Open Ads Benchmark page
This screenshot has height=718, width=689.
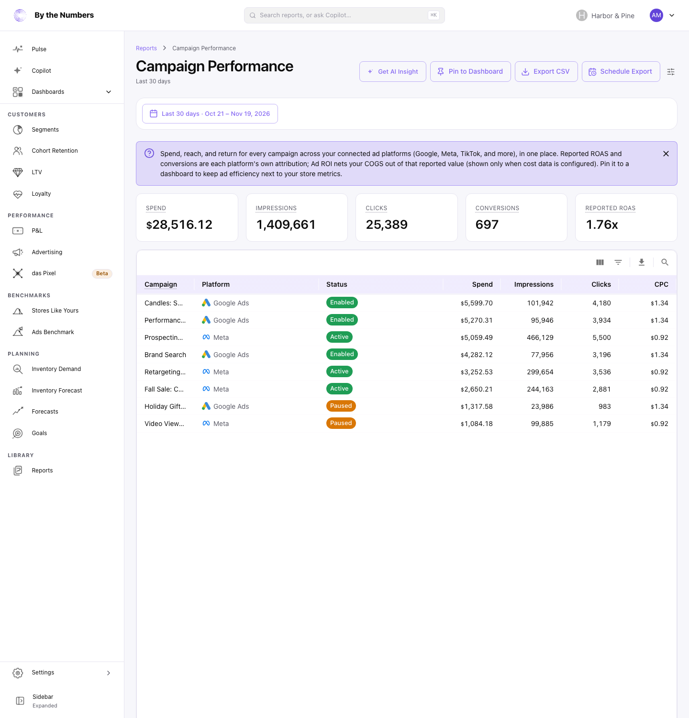62,332
